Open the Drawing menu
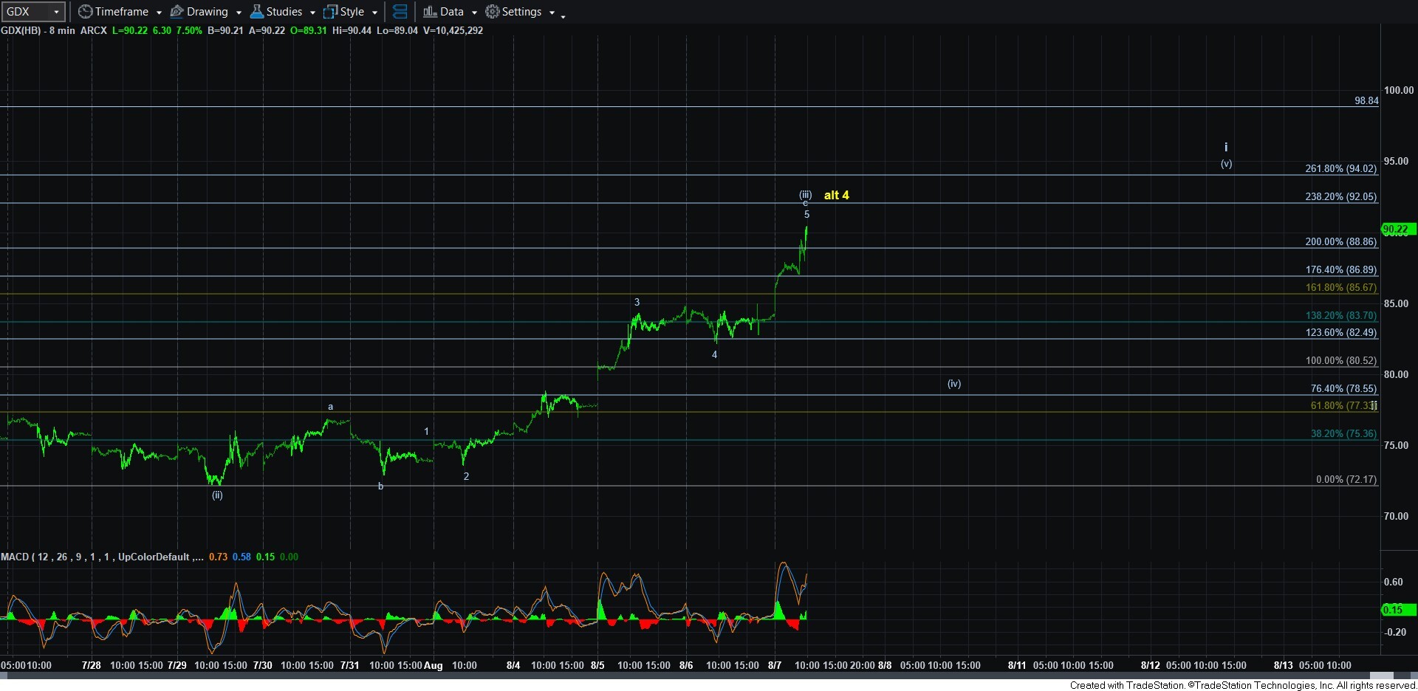The width and height of the screenshot is (1418, 691). (206, 12)
